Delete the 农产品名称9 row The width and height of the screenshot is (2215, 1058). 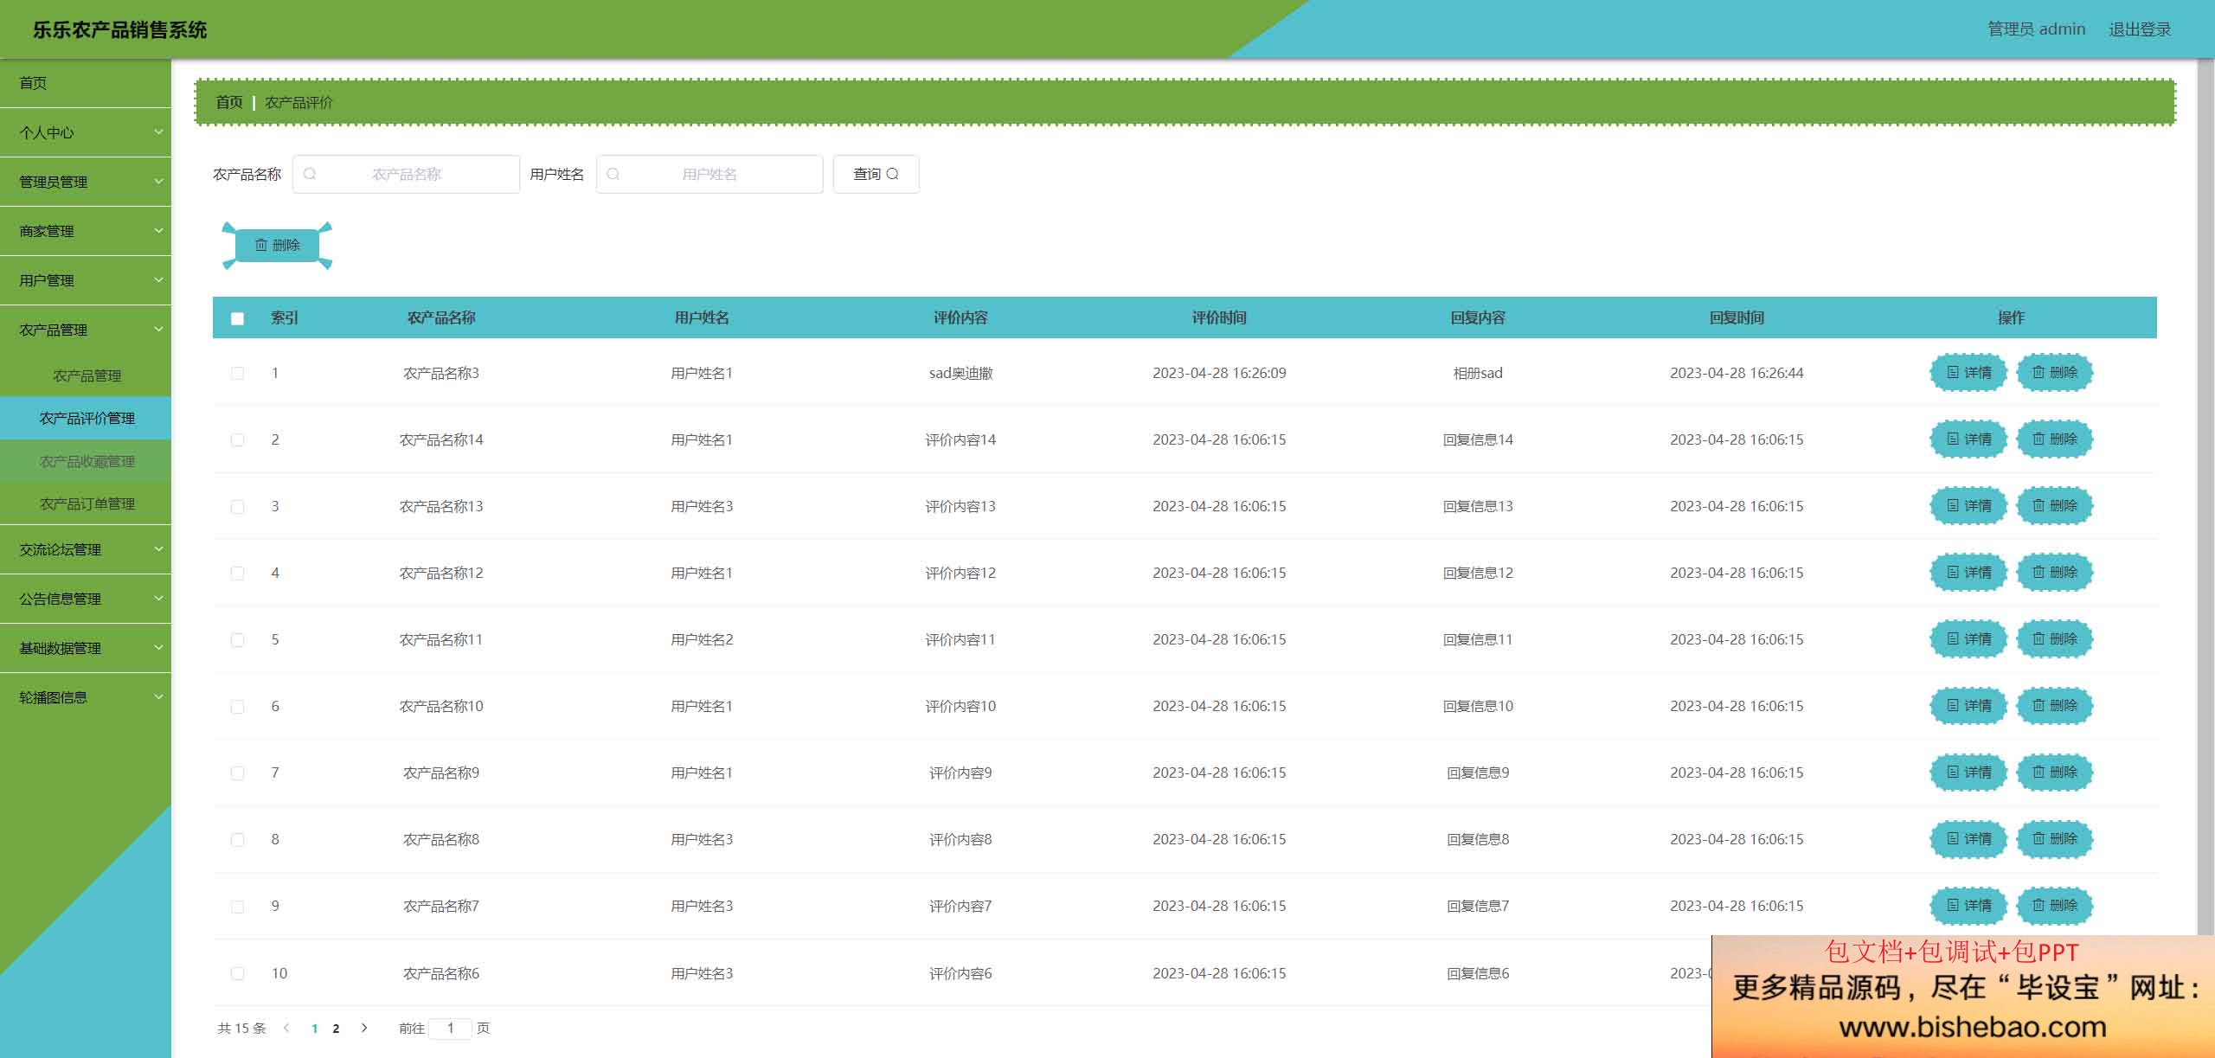click(2054, 773)
